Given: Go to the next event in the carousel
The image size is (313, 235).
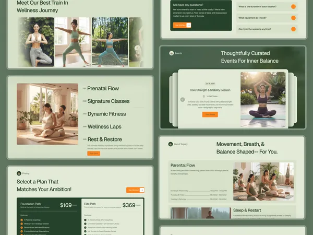Looking at the screenshot, I should point(283,100).
